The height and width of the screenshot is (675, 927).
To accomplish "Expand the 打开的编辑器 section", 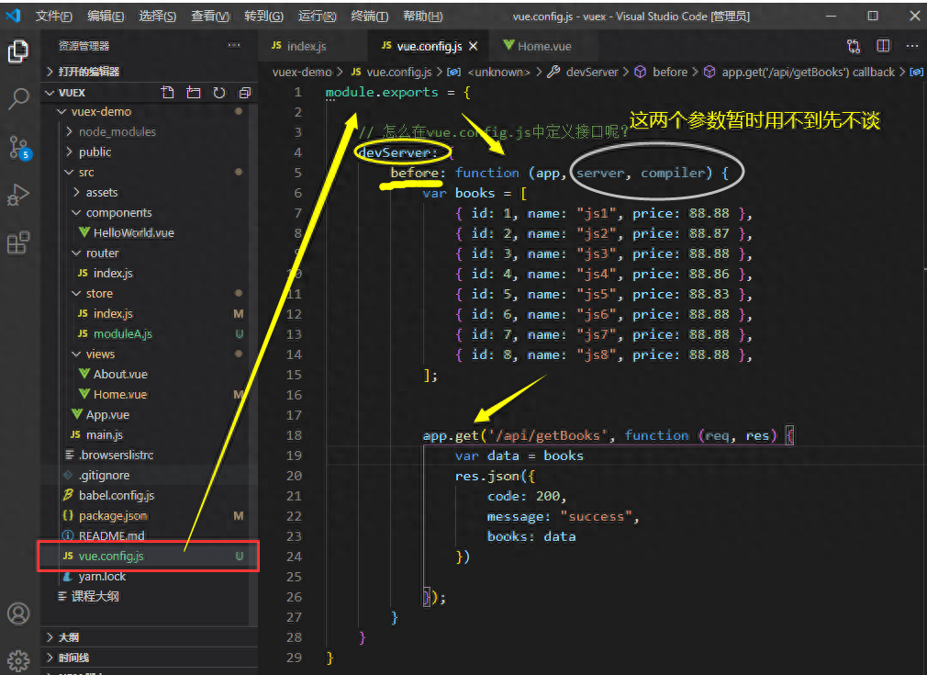I will pos(149,72).
